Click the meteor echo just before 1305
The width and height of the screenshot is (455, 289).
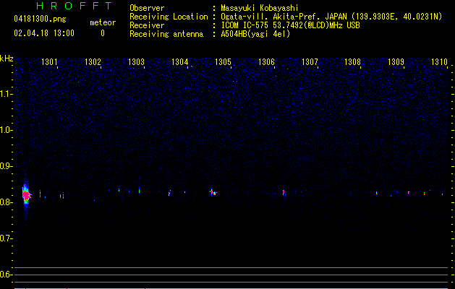point(213,192)
